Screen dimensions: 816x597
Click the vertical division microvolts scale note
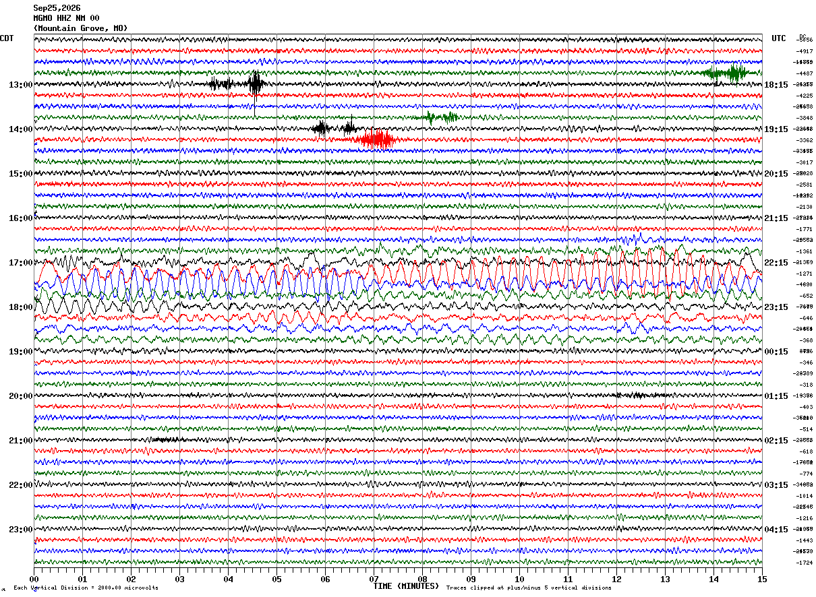(86, 588)
